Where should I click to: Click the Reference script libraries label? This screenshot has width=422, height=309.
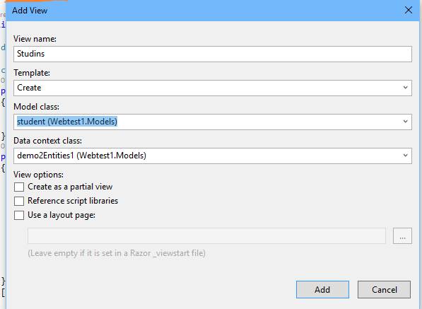73,201
